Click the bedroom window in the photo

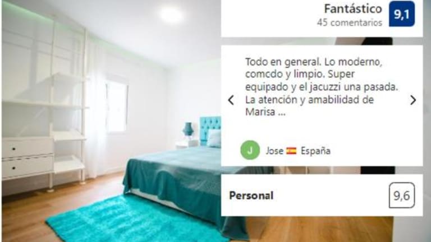click(x=117, y=108)
